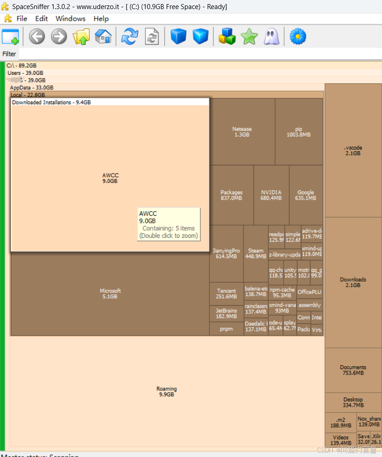Click the blue arrows rescan icon

pyautogui.click(x=130, y=36)
